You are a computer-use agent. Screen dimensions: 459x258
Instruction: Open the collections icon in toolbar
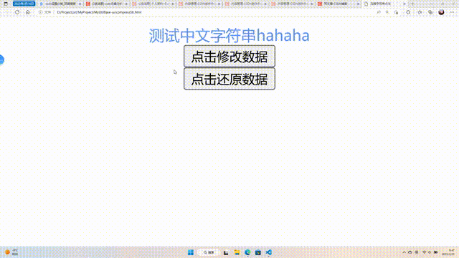(x=430, y=12)
